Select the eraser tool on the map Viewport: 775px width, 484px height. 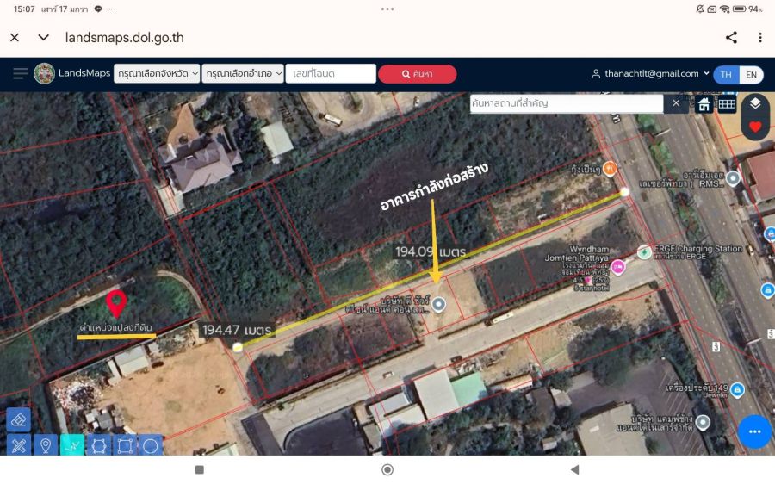[18, 419]
